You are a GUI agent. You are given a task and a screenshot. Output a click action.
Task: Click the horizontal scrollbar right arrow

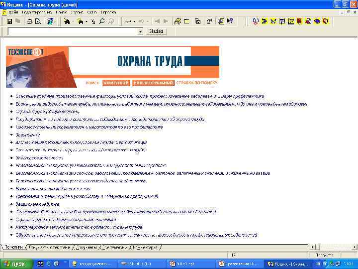coord(355,247)
